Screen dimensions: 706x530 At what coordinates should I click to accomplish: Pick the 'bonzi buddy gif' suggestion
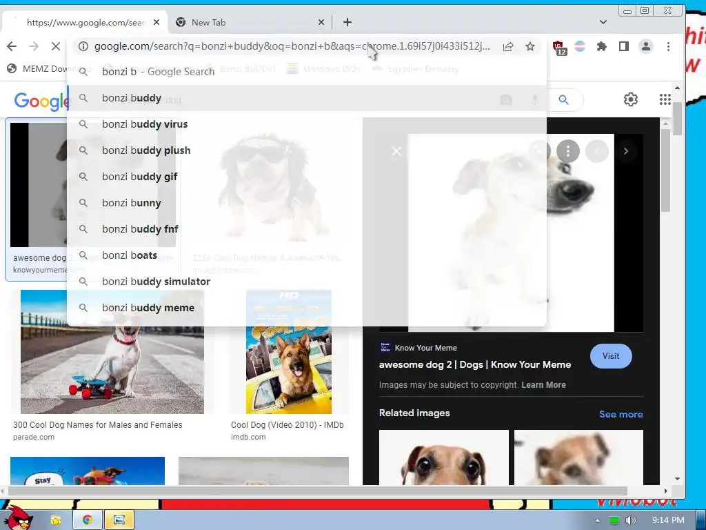(307, 176)
